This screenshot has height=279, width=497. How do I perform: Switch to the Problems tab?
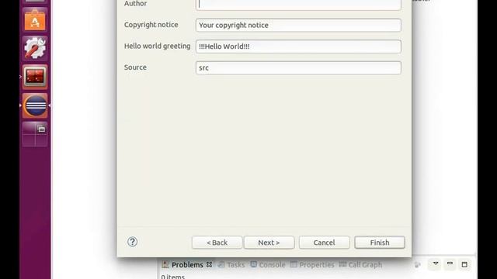click(187, 265)
